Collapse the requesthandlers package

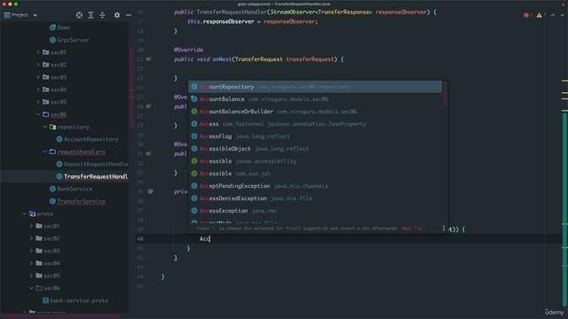45,152
